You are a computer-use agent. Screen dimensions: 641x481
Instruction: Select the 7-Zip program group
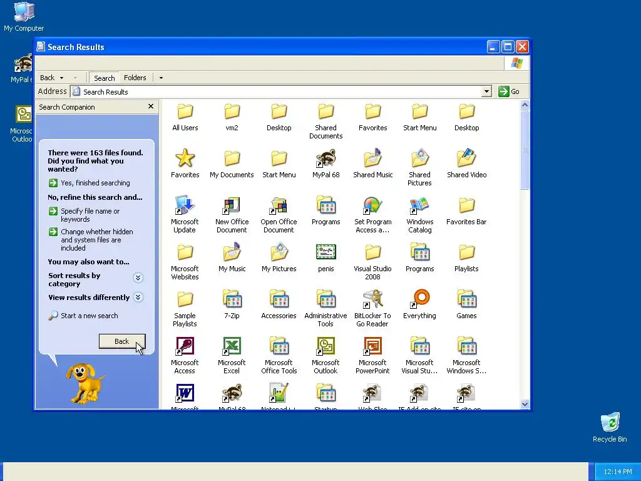(232, 305)
